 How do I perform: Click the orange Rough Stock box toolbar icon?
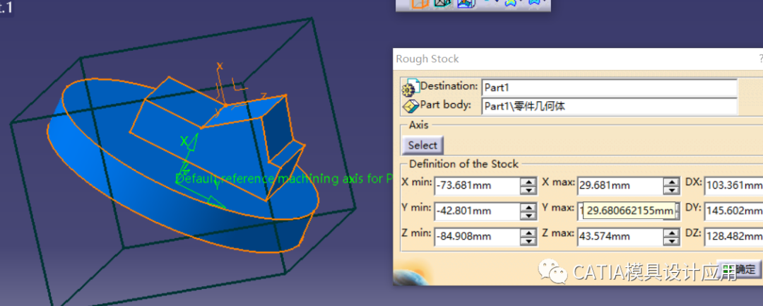click(x=420, y=4)
